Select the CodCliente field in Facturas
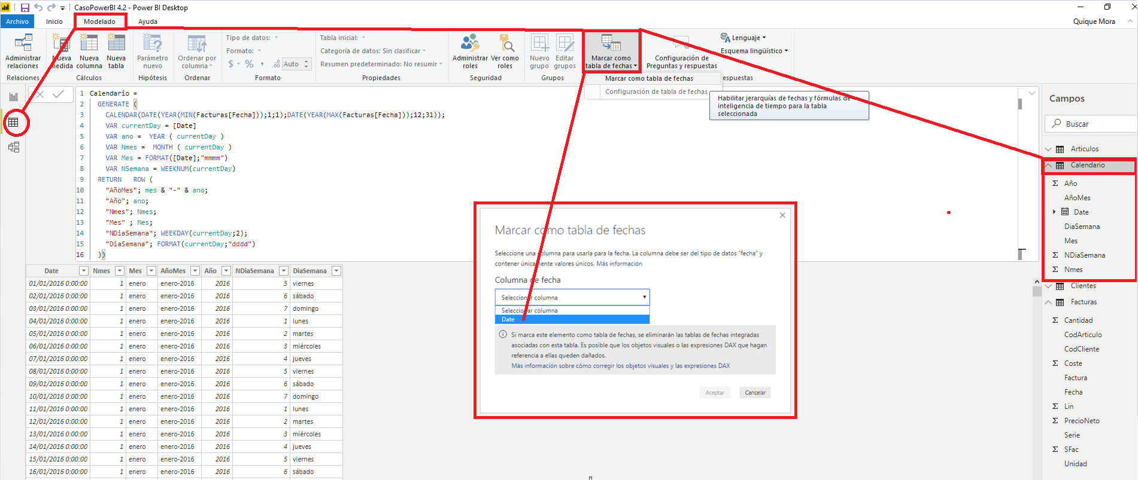1138x480 pixels. [1081, 349]
